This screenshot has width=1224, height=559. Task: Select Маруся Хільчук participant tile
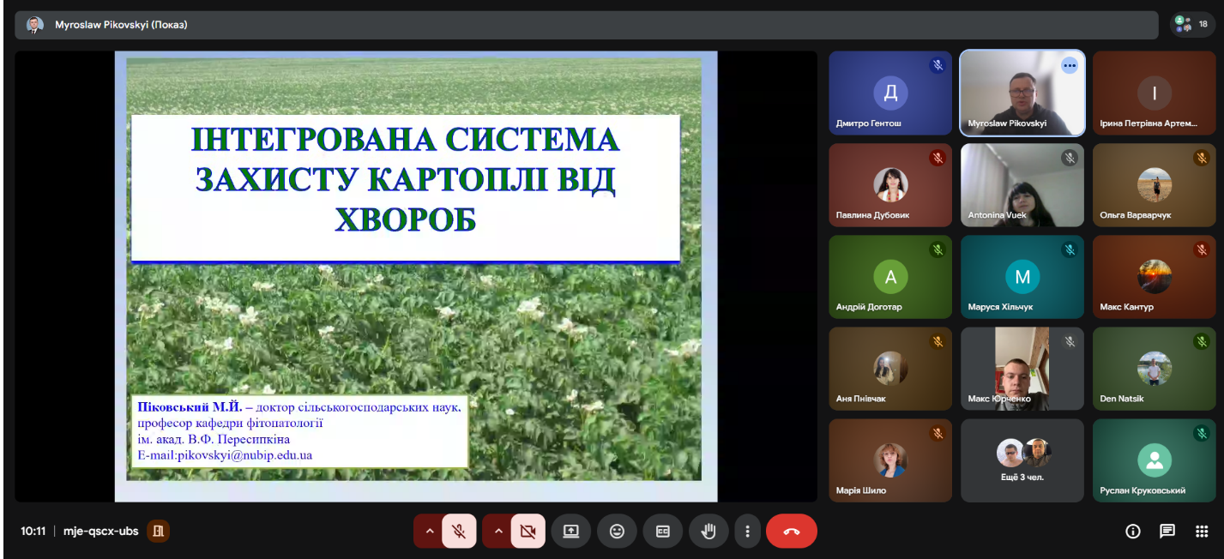[x=1022, y=277]
